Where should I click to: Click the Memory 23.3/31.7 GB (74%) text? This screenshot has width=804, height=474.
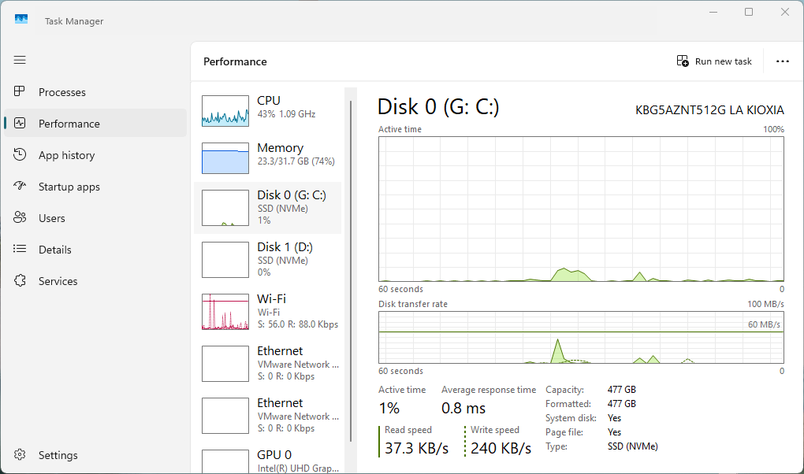pyautogui.click(x=296, y=161)
